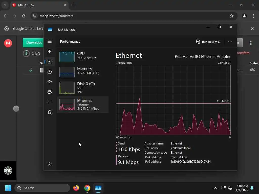
Task: Click the spiral icon at MEGA bottom-left
Action: click(8, 171)
